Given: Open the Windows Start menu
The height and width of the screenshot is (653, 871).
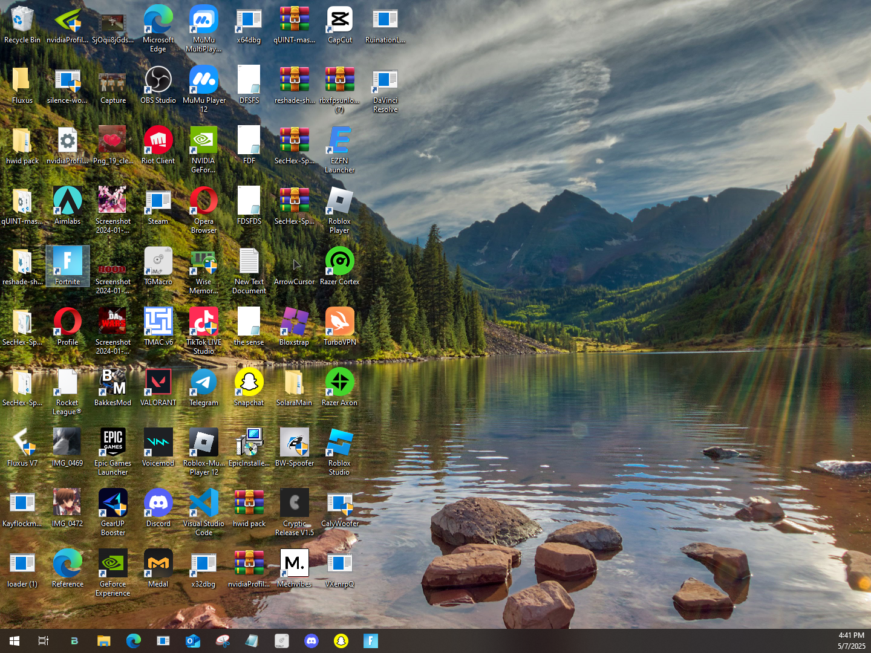Looking at the screenshot, I should click(15, 641).
